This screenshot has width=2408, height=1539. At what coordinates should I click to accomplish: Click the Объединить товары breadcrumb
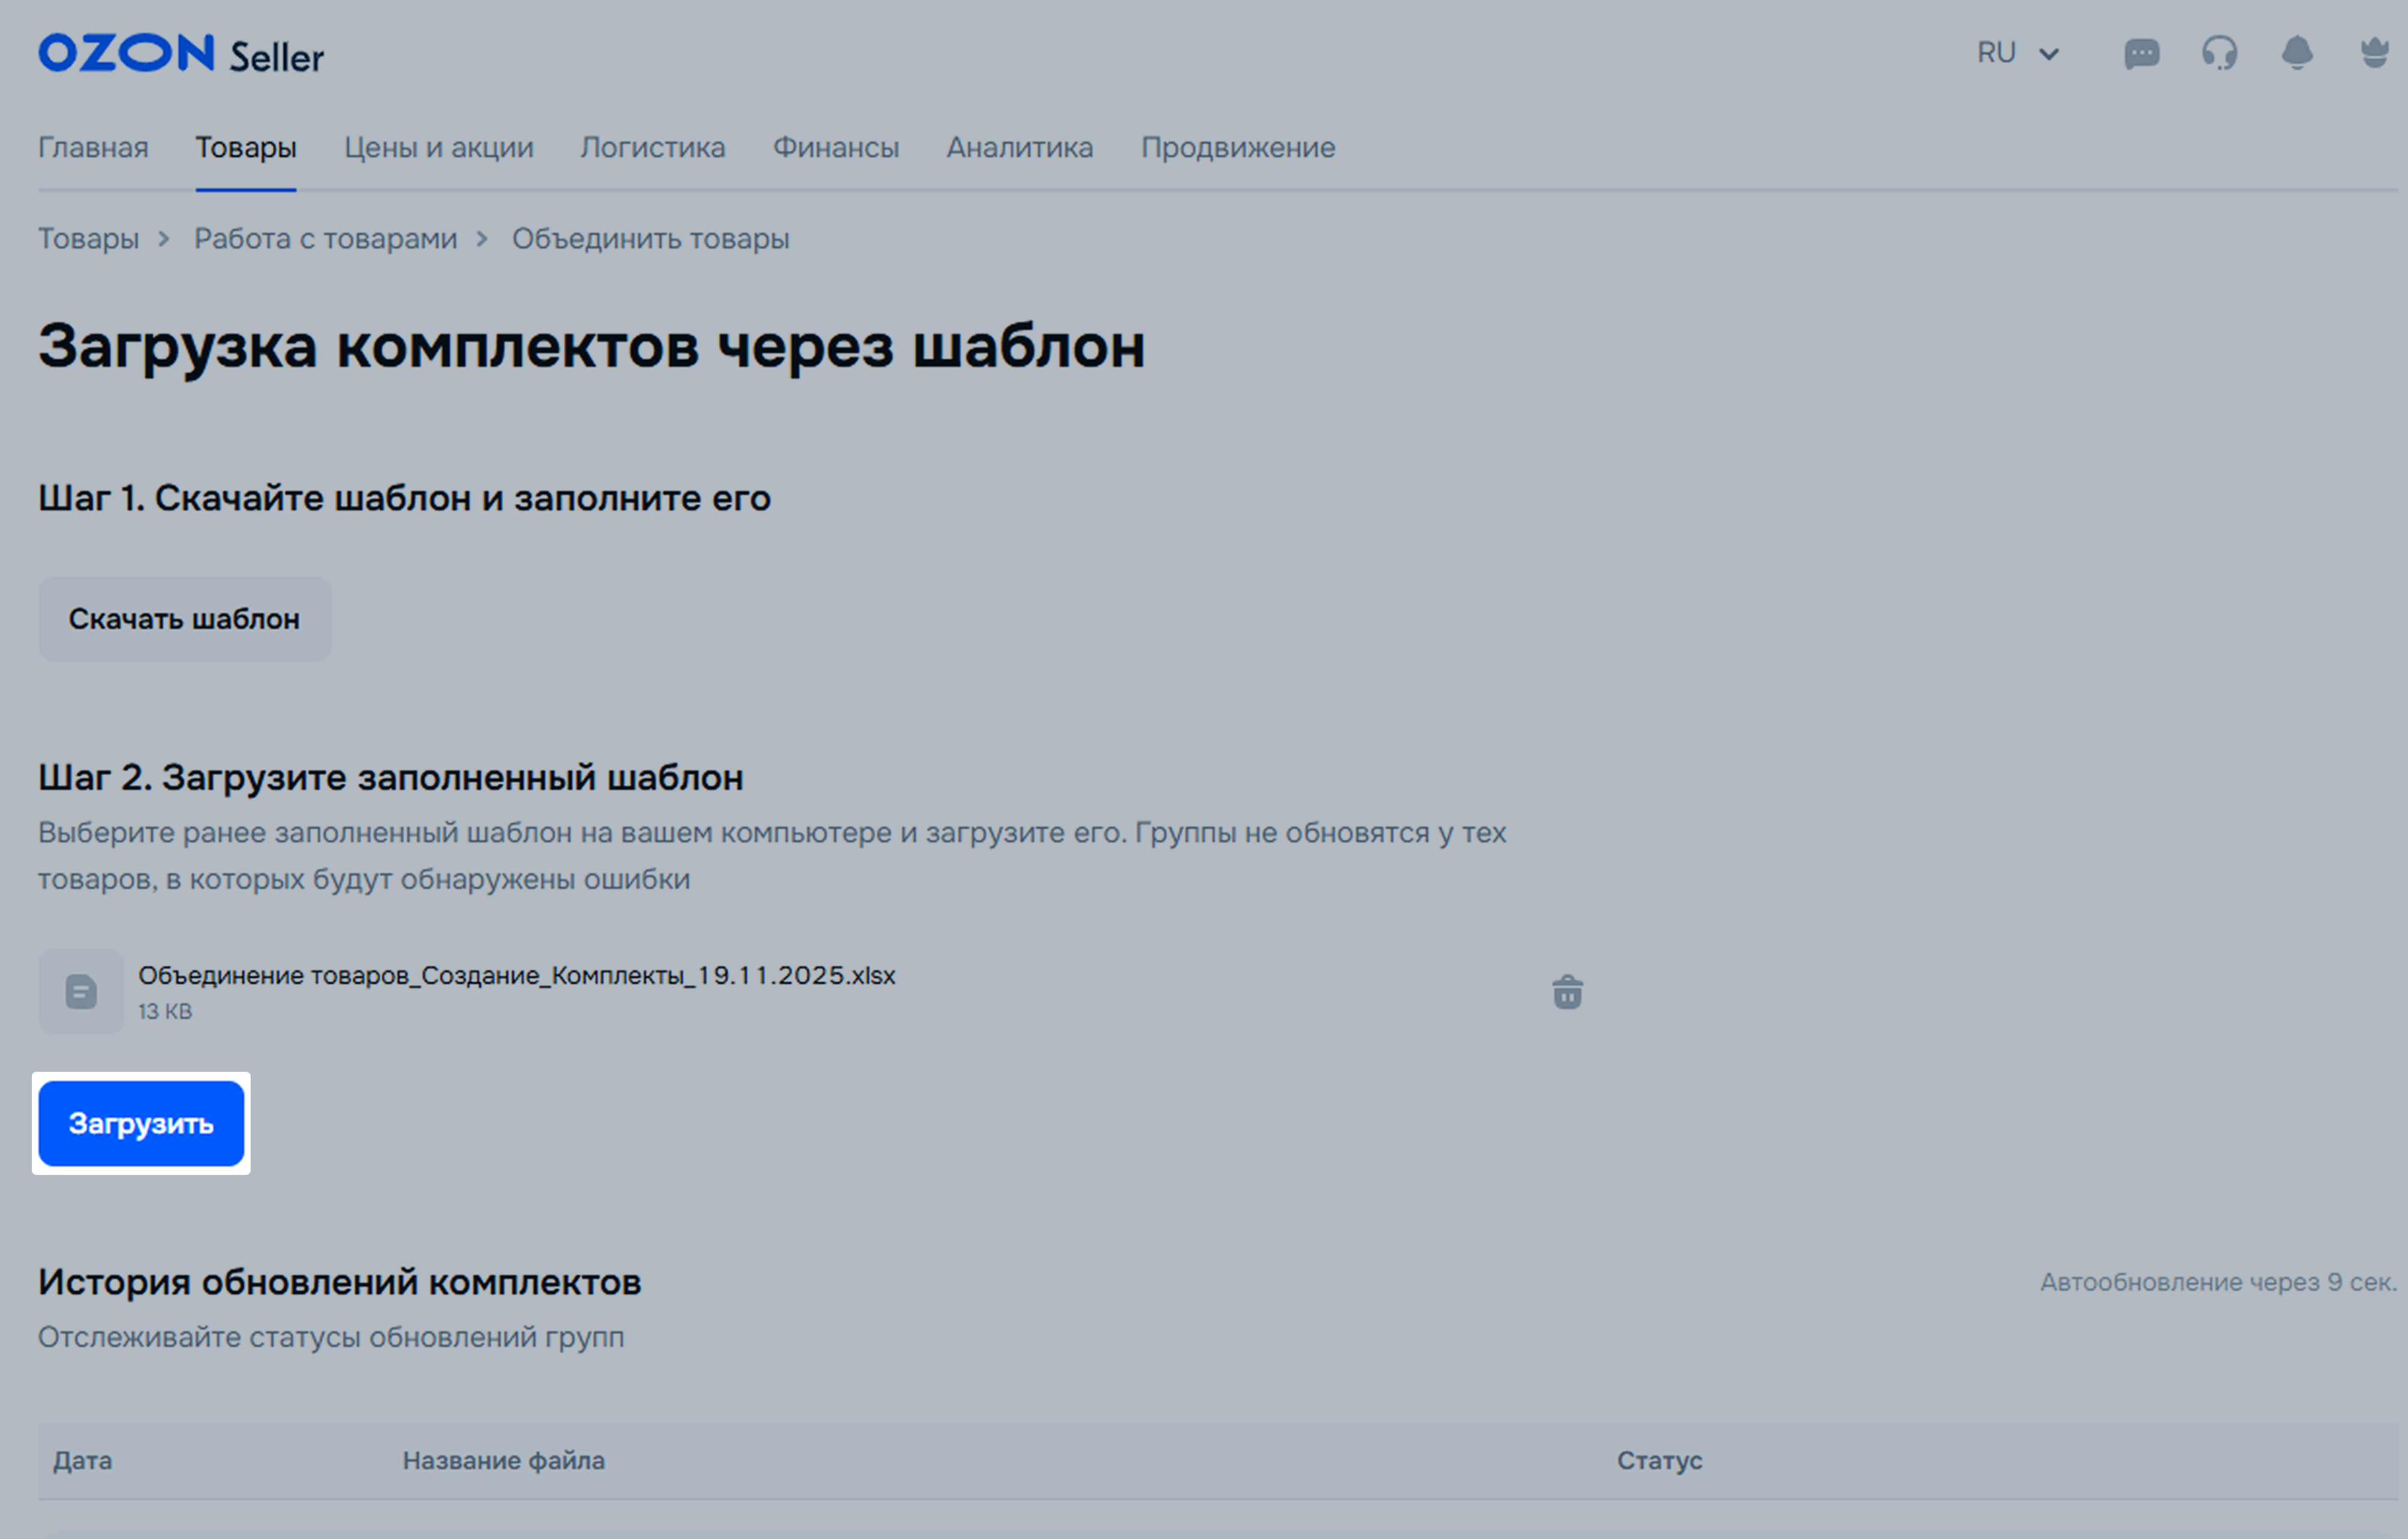click(650, 239)
